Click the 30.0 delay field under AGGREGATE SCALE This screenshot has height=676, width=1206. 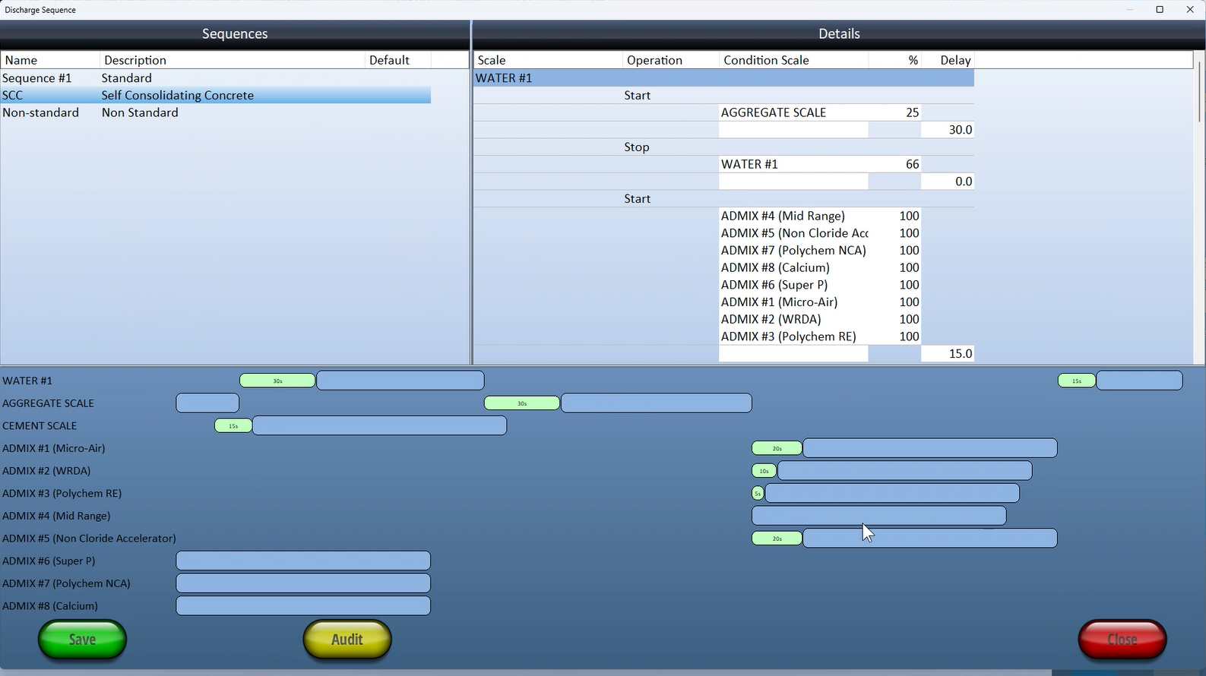(x=947, y=130)
